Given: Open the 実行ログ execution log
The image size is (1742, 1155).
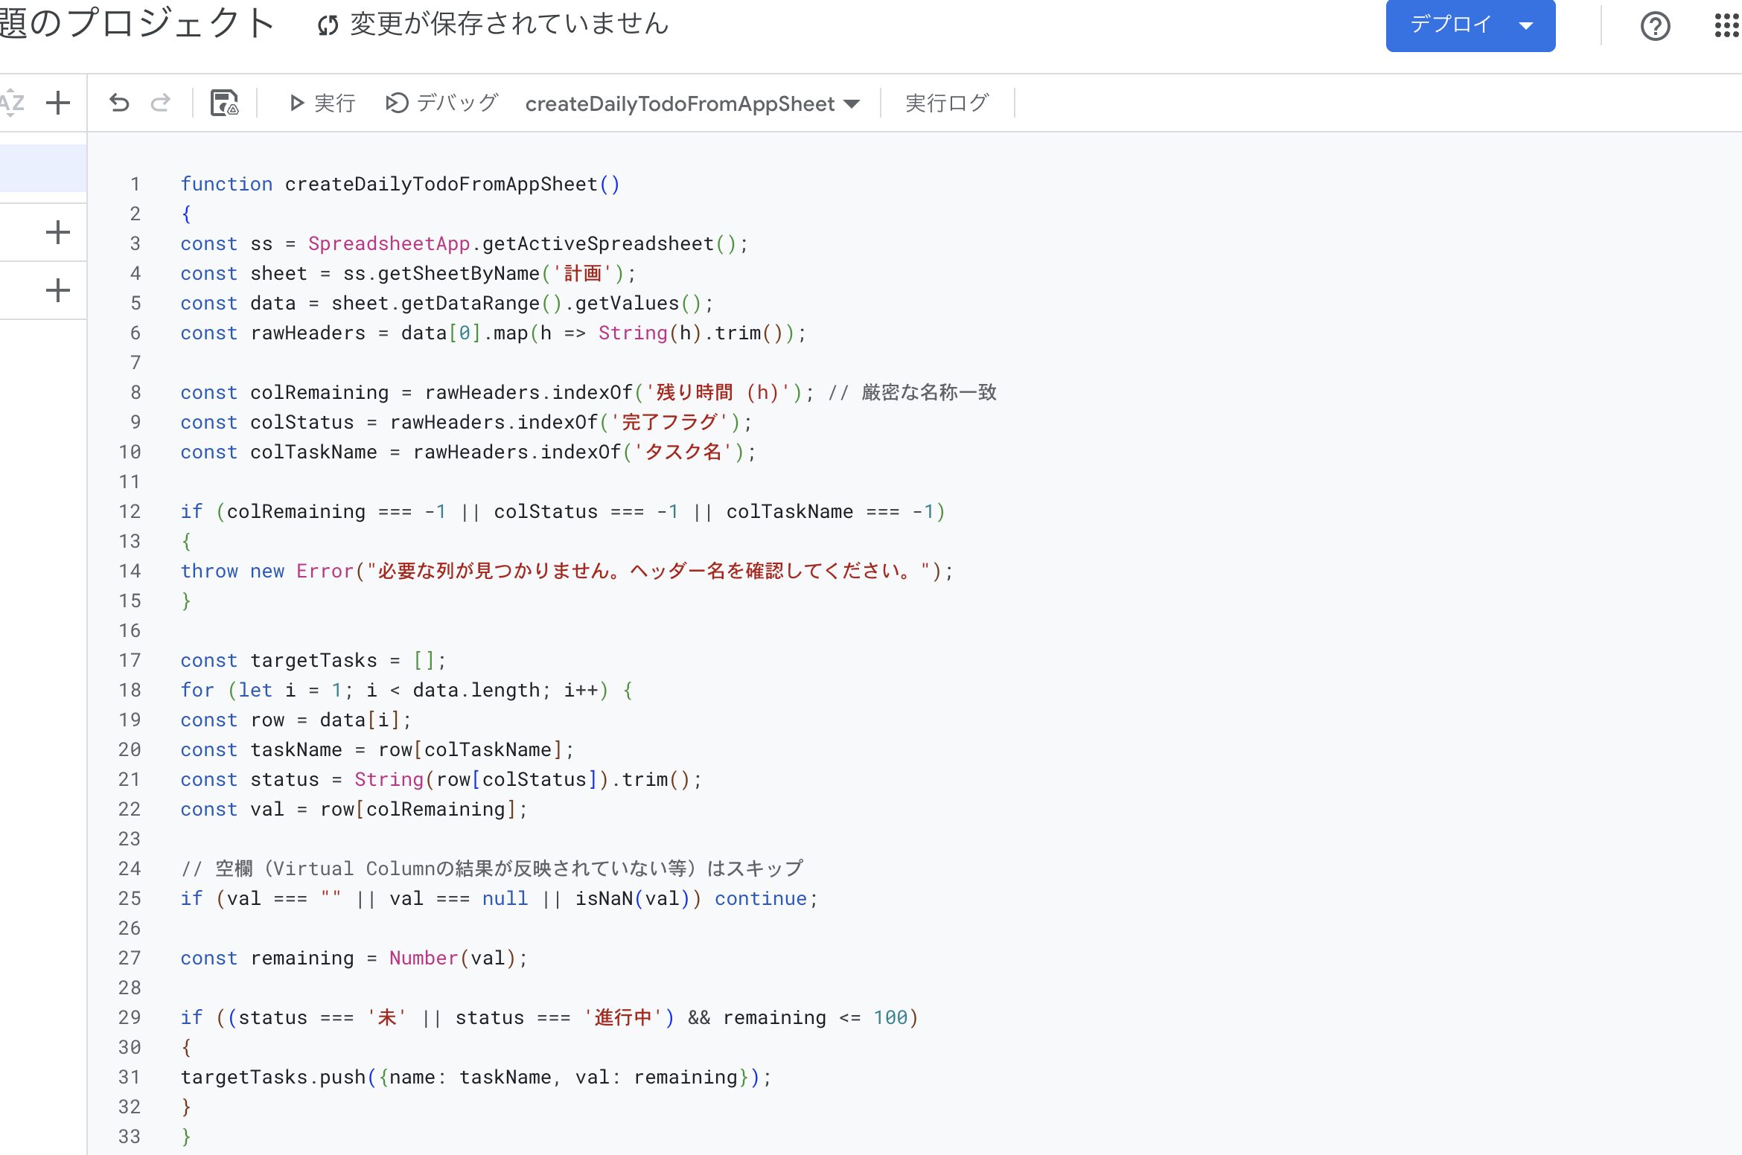Looking at the screenshot, I should pos(947,103).
